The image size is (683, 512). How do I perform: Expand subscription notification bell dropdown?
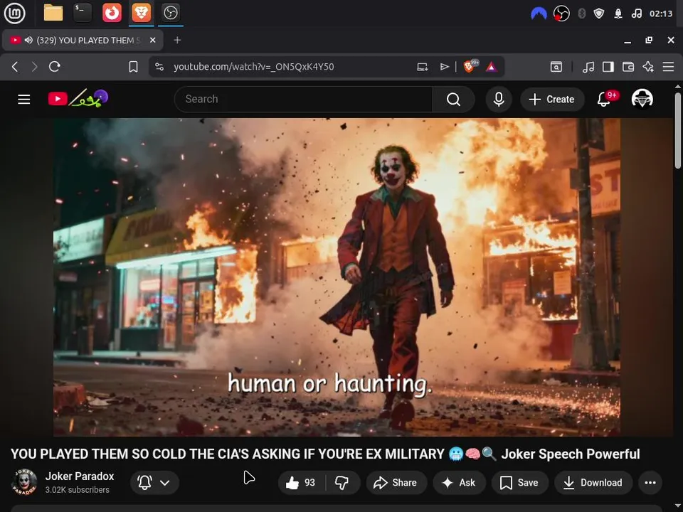(x=154, y=482)
